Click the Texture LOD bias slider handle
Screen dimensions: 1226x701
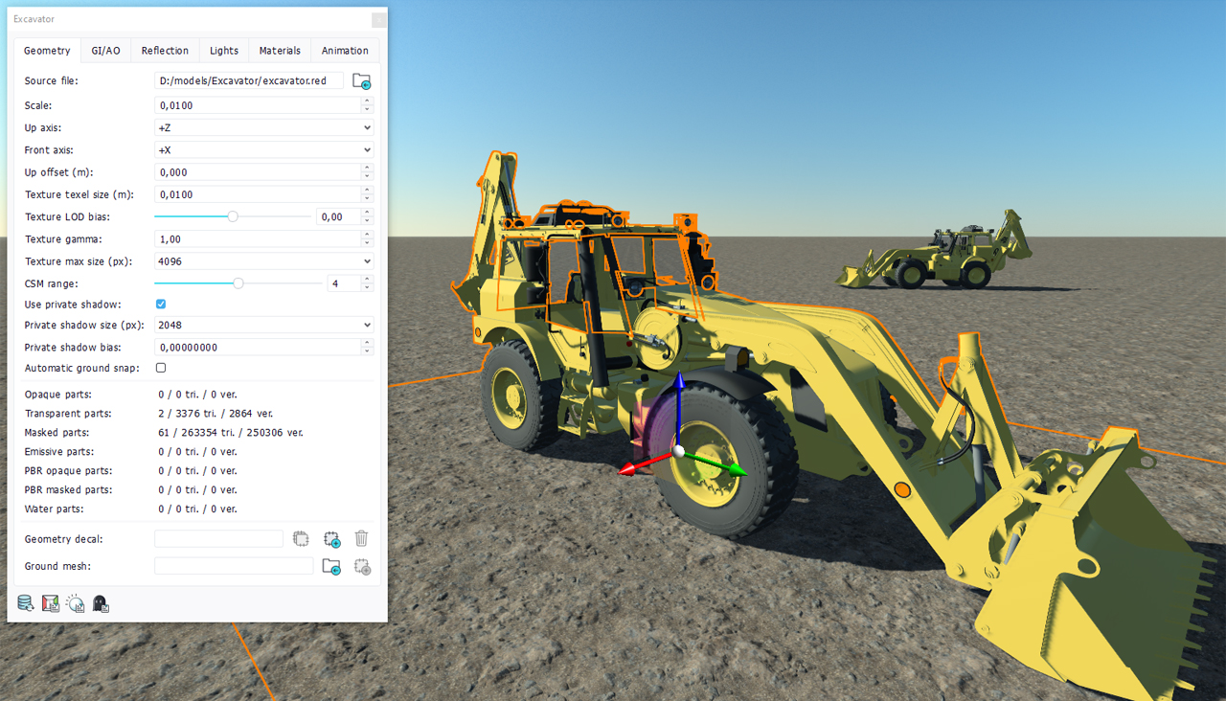[233, 217]
